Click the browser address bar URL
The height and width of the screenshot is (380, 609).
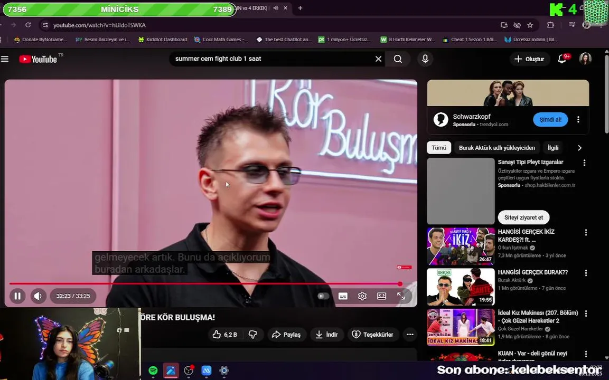coord(99,25)
